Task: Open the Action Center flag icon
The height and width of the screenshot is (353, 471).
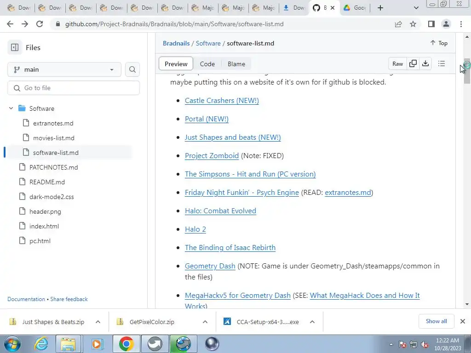Action: (402, 345)
